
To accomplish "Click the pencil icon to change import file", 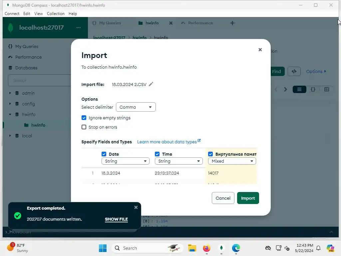I will [x=151, y=84].
